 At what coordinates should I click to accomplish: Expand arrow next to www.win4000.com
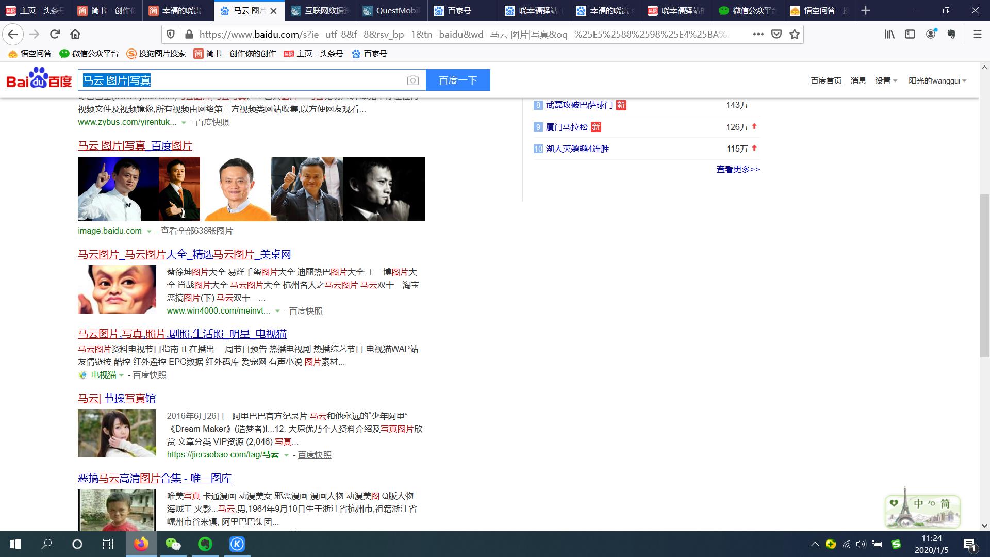pyautogui.click(x=277, y=311)
